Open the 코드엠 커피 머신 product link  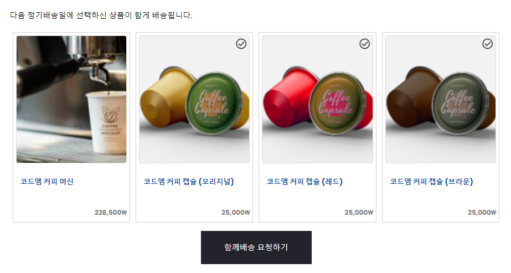47,182
